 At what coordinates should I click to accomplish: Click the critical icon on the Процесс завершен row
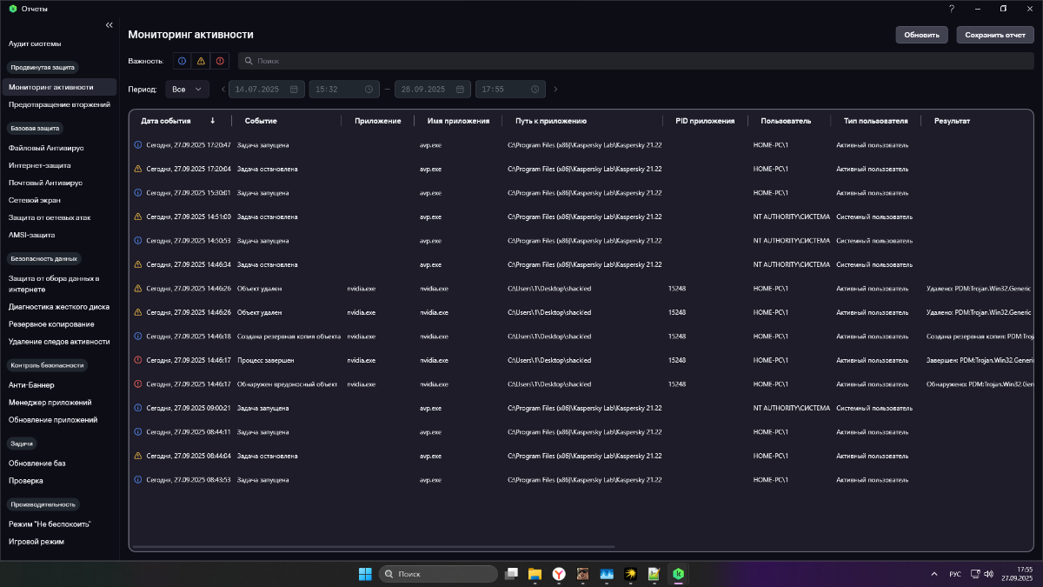[137, 360]
